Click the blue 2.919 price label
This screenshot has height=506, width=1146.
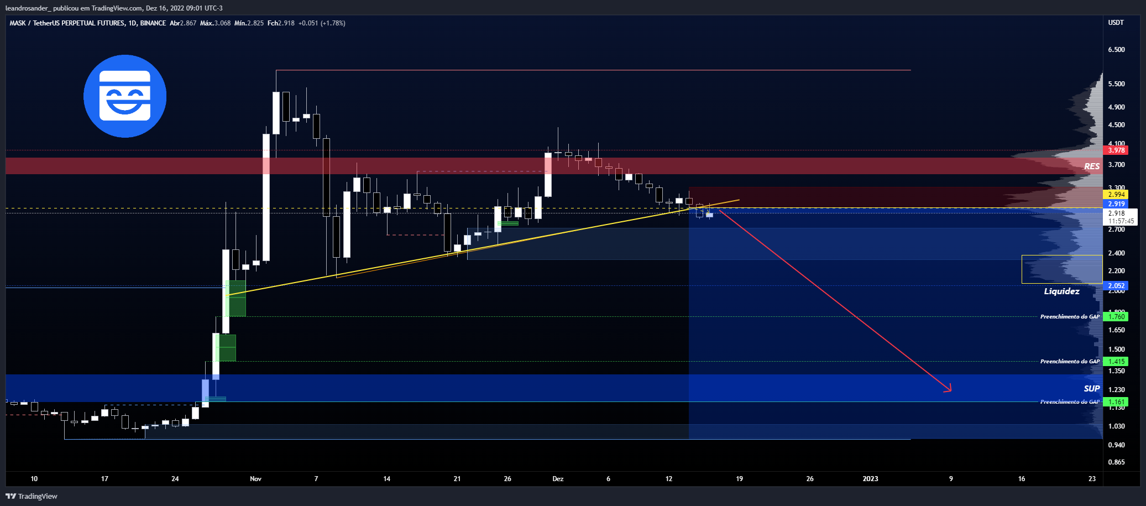[1116, 204]
